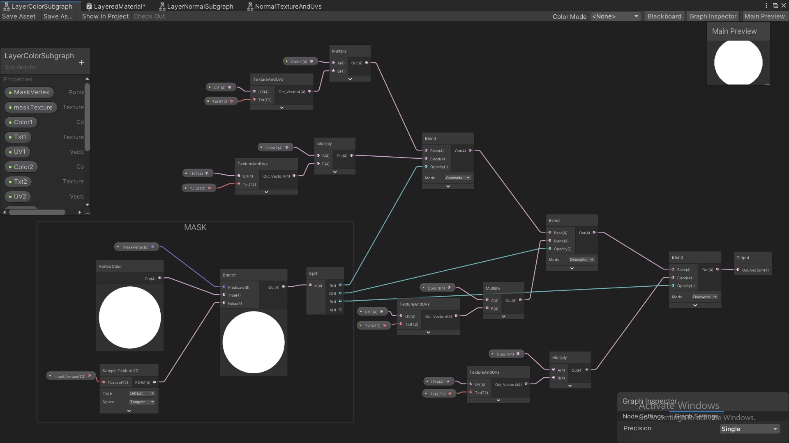789x443 pixels.
Task: Click the Sample Texture 2D RGBA(4) output port
Action: point(155,382)
